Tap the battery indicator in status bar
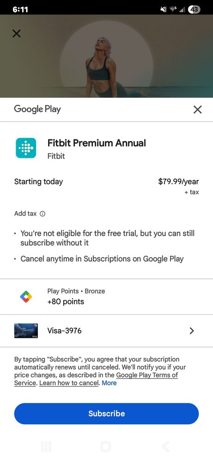The image size is (213, 461). [x=195, y=9]
